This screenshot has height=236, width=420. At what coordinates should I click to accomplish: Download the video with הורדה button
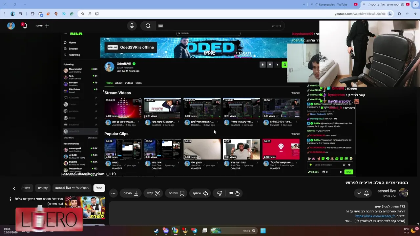point(131,193)
